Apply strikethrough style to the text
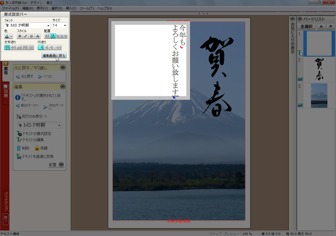This screenshot has height=236, width=336. 37,36
